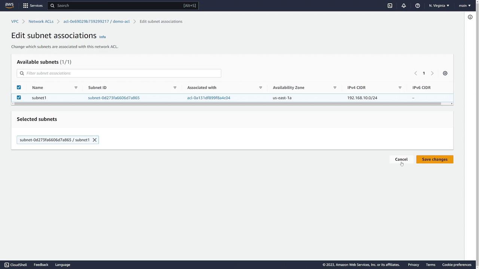Focus the Filter subnet associations field
This screenshot has height=269, width=479.
(119, 73)
